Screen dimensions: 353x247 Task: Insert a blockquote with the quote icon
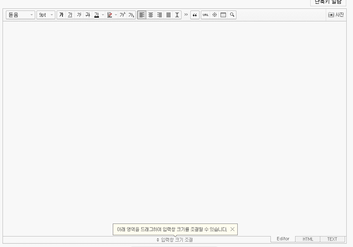coord(195,14)
